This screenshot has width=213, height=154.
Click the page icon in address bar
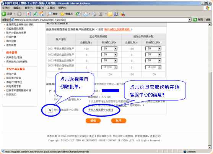[13, 20]
